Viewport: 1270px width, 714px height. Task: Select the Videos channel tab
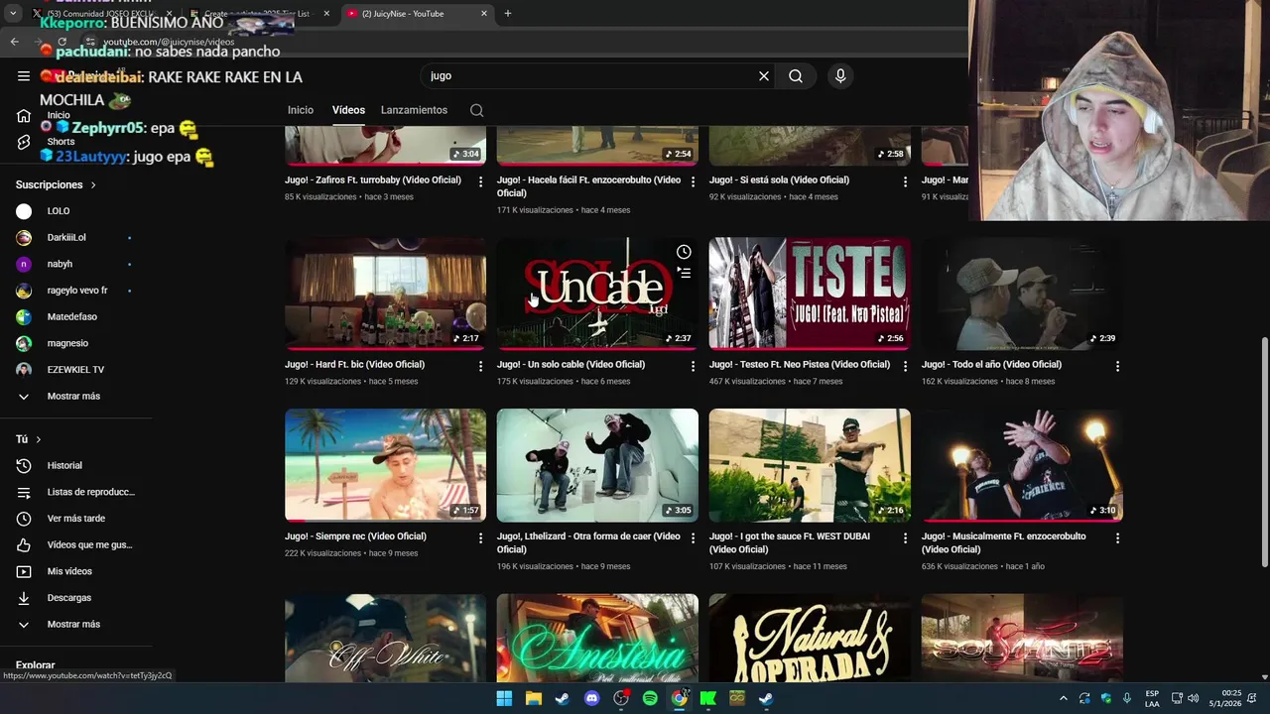[348, 110]
